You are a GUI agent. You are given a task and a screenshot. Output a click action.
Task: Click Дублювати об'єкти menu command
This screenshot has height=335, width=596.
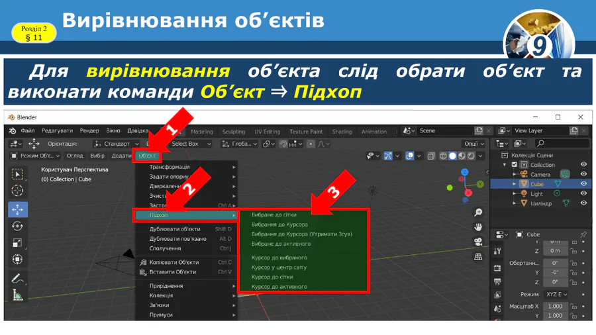(x=175, y=229)
